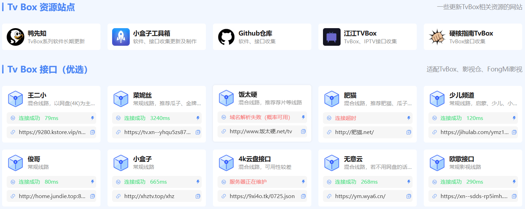
Task: Copy the home.jundie.top URL with copy icon
Action: (x=92, y=196)
